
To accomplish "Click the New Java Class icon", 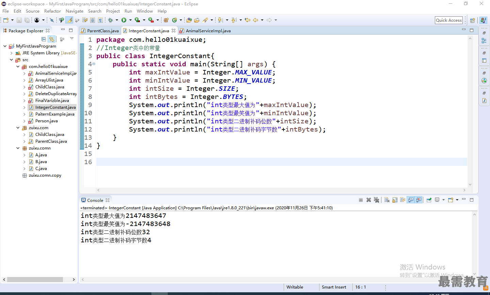I will click(x=175, y=20).
